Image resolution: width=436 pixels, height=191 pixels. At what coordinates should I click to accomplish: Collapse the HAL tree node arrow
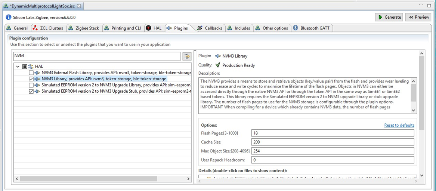(x=18, y=67)
